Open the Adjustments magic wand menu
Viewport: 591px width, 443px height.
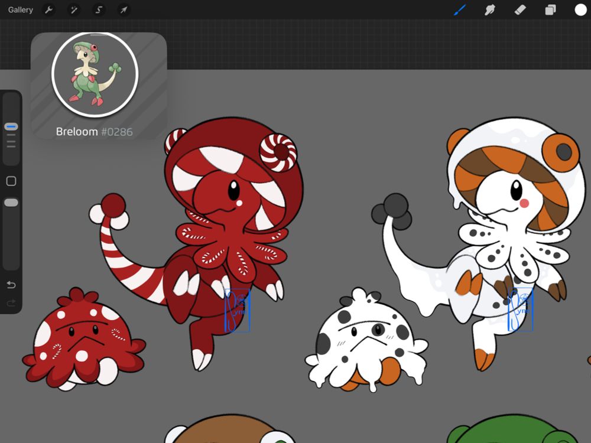click(x=74, y=10)
